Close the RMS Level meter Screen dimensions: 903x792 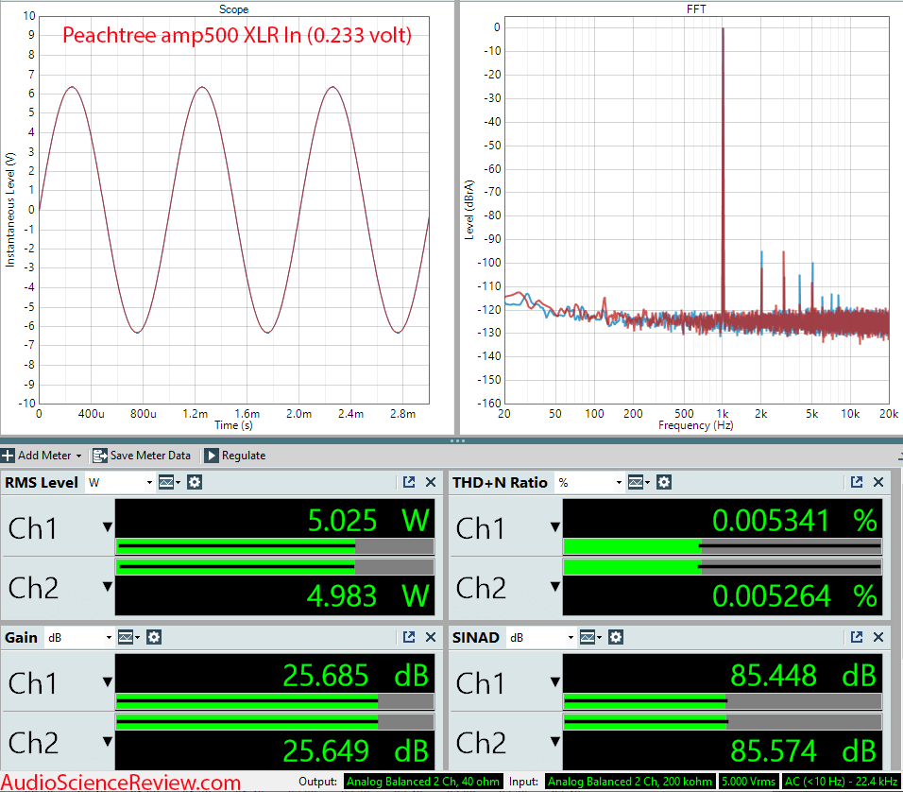point(431,482)
